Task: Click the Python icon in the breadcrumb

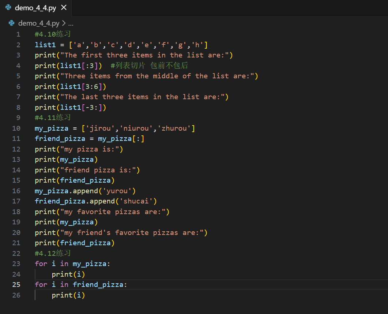Action: (x=12, y=23)
